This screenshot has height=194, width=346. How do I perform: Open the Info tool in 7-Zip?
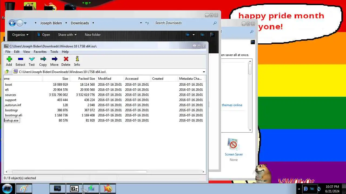pyautogui.click(x=77, y=61)
